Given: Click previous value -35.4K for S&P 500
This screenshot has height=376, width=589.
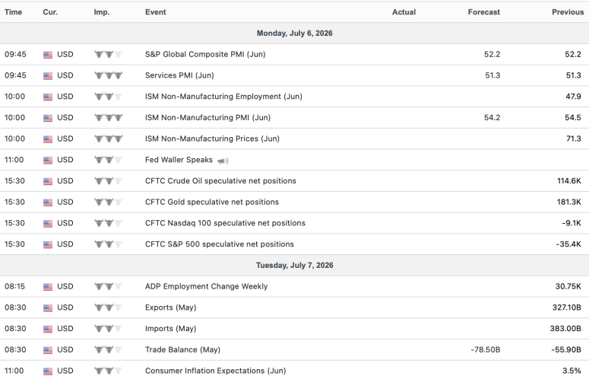Looking at the screenshot, I should tap(568, 244).
